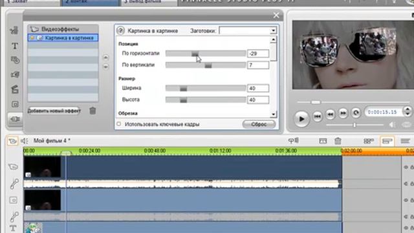Open the disc menu tool in toolbox sidebar
This screenshot has width=414, height=233.
[15, 60]
